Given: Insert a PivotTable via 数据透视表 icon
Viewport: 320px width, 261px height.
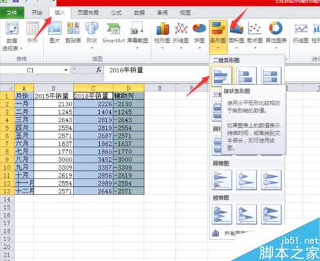Looking at the screenshot, I should point(12,36).
